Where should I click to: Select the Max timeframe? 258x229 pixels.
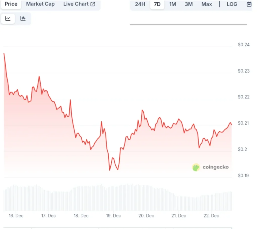tap(207, 4)
